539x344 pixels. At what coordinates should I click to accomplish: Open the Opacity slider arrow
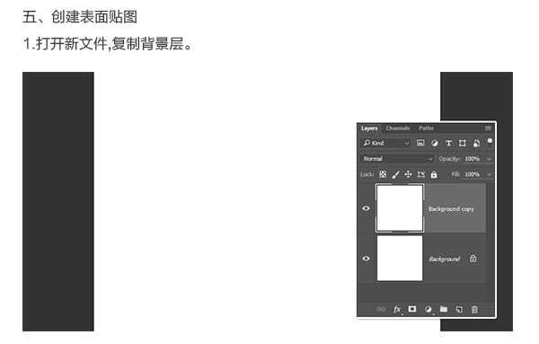point(489,159)
